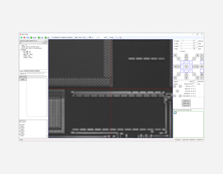Click the Add Point button
The height and width of the screenshot is (174, 223).
[x=186, y=101]
